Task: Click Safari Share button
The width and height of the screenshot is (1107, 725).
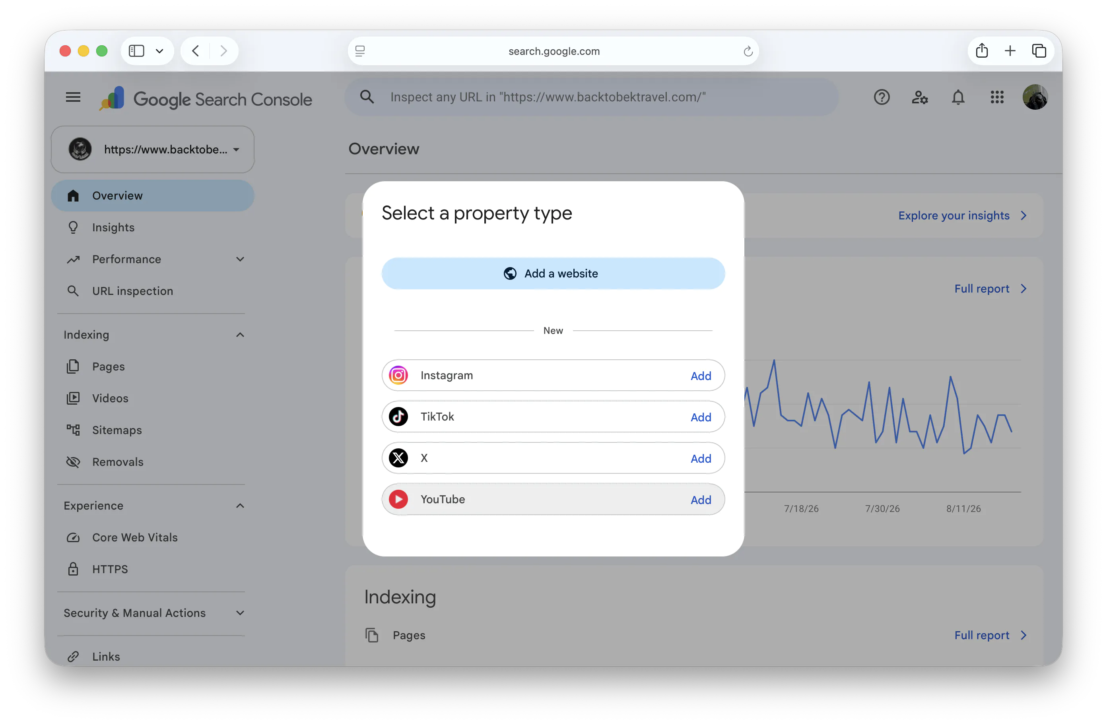Action: (x=981, y=51)
